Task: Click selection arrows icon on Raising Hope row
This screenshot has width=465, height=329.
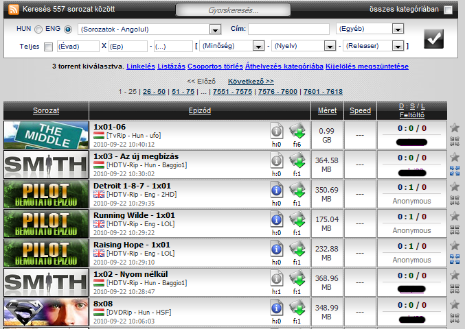Action: click(x=454, y=258)
